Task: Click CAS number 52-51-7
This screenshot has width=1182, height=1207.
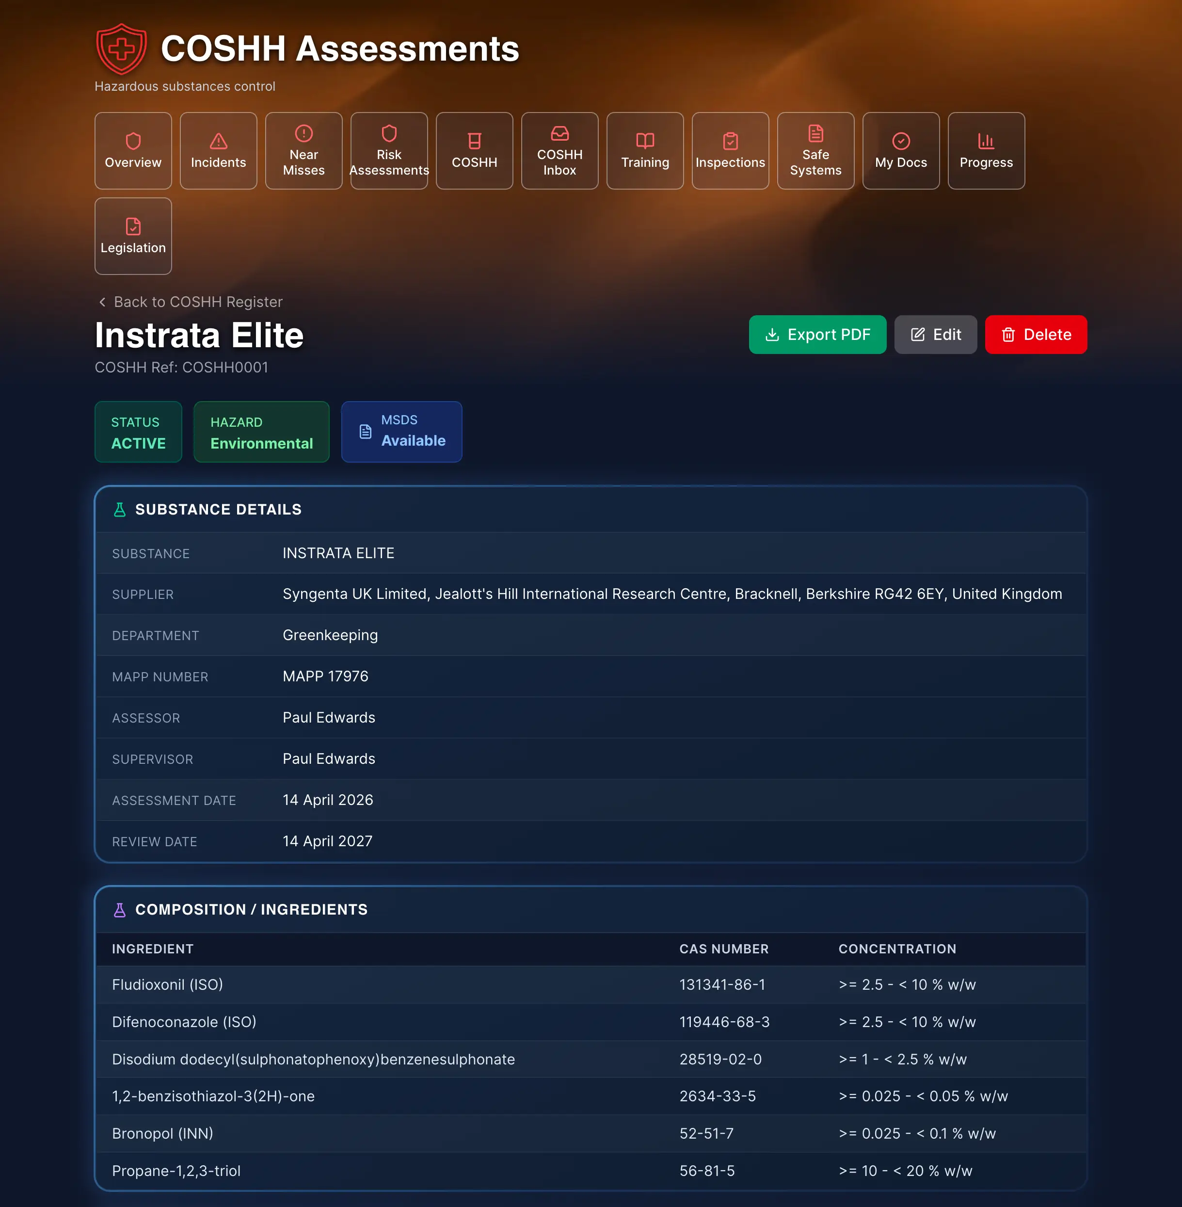Action: click(706, 1134)
